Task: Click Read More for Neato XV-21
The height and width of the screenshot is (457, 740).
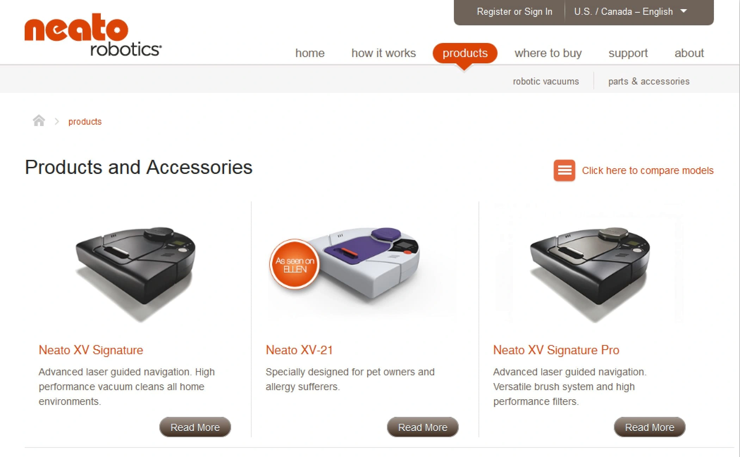Action: [423, 427]
